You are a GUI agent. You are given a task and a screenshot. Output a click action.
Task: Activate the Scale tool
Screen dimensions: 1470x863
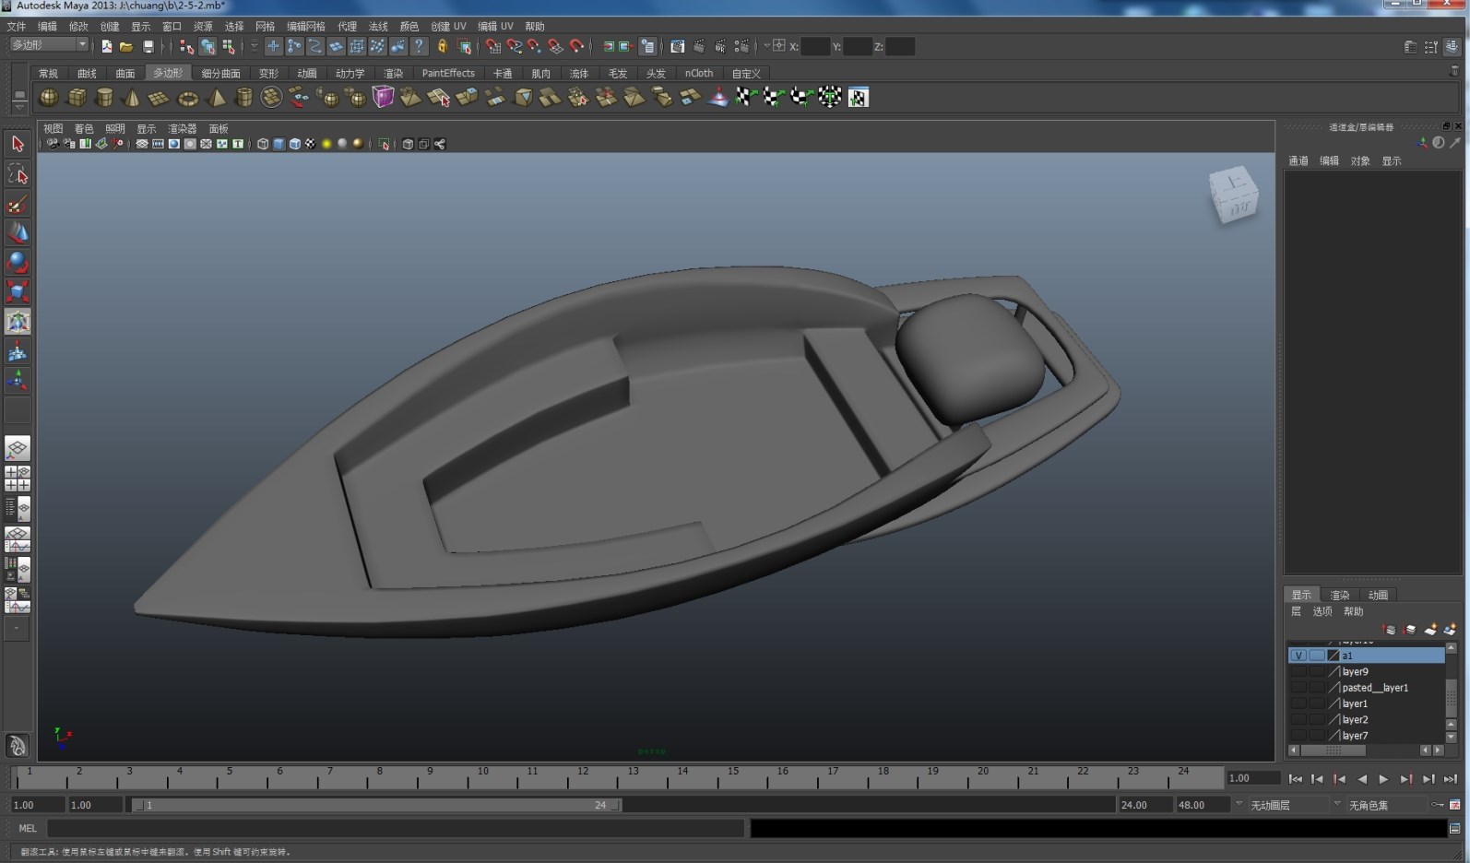pyautogui.click(x=18, y=291)
